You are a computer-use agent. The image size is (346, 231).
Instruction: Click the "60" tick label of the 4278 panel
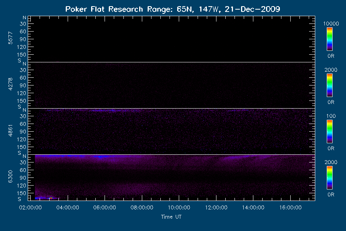[23, 78]
